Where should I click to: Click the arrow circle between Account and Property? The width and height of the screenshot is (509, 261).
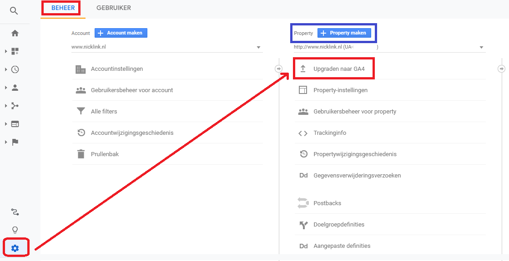(279, 69)
